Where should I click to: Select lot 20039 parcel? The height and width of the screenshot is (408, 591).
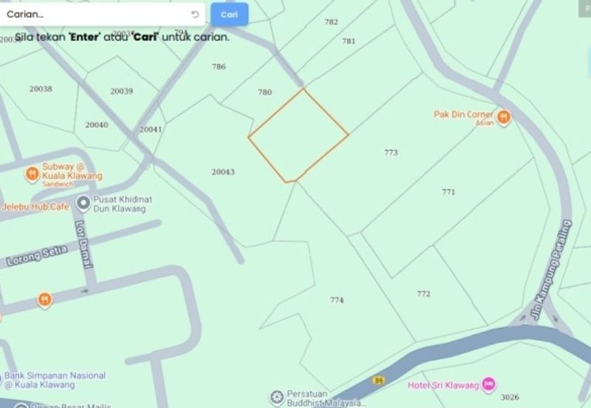click(121, 91)
